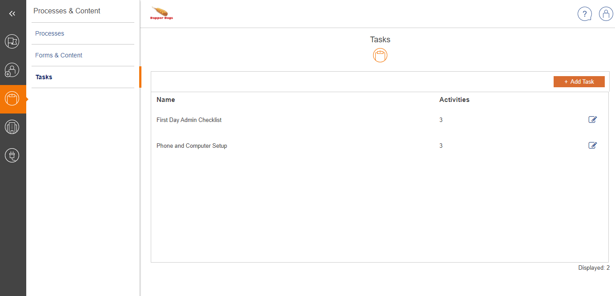The image size is (615, 296).
Task: Open the building section in the sidebar
Action: [12, 127]
